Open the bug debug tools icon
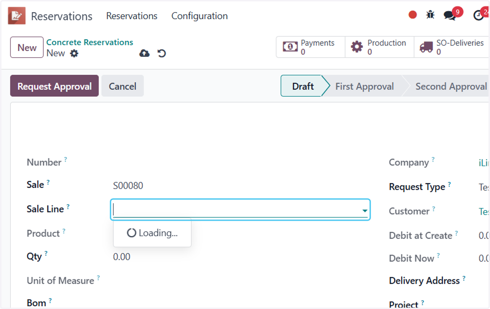Screen dimensions: 490x309 (x=430, y=15)
